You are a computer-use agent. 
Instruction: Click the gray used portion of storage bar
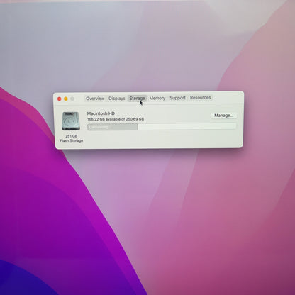click(113, 127)
